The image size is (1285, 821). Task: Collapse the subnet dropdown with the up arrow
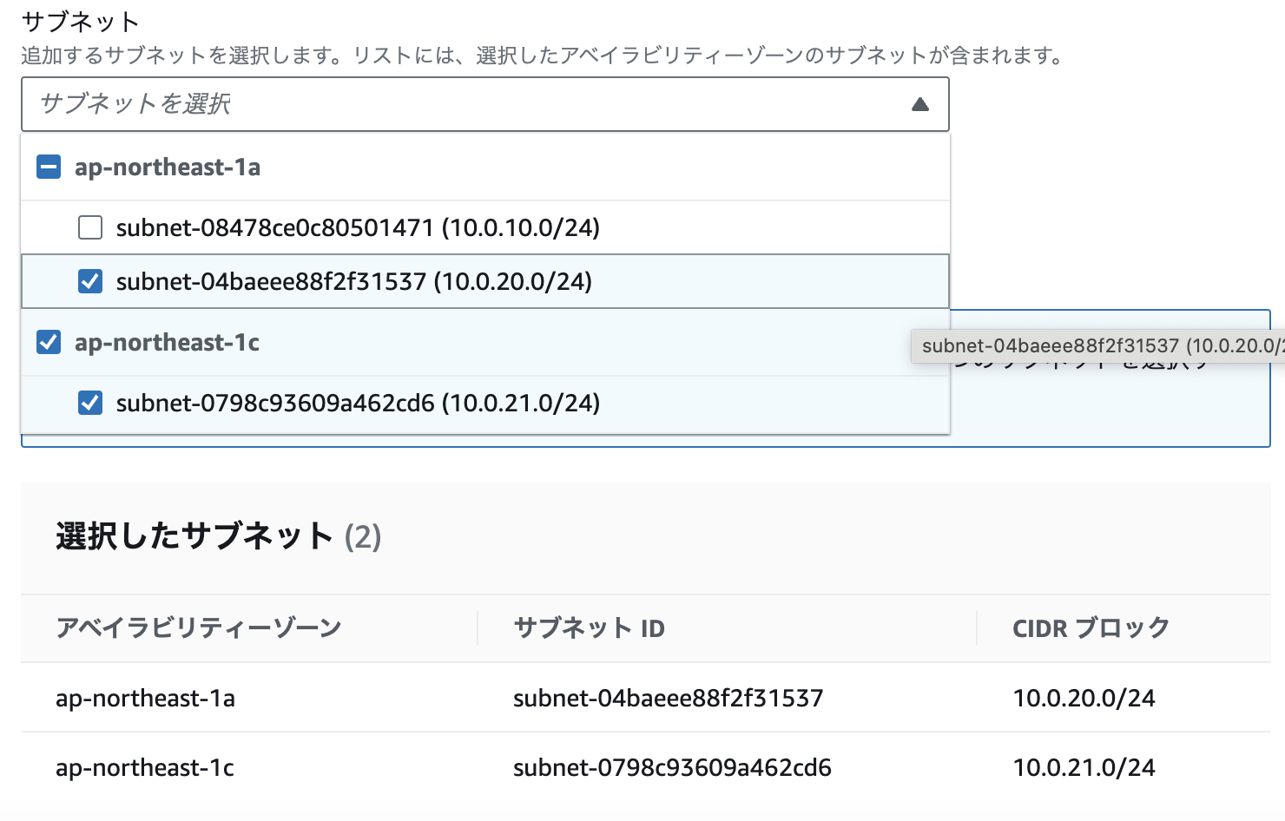click(x=919, y=104)
